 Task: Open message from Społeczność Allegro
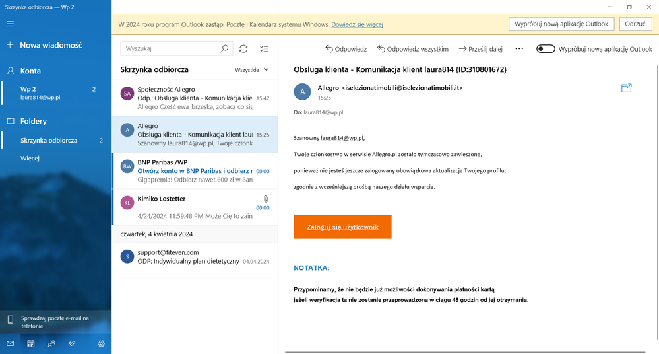click(x=195, y=98)
